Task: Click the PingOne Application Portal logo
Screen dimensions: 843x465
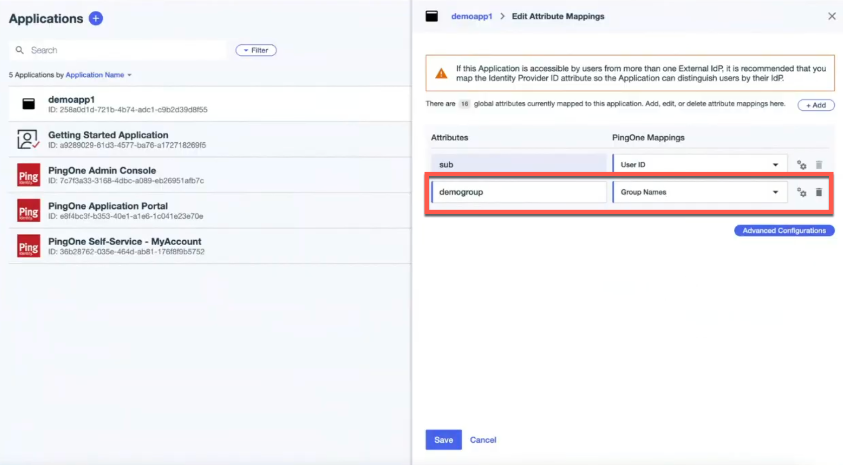Action: [28, 210]
